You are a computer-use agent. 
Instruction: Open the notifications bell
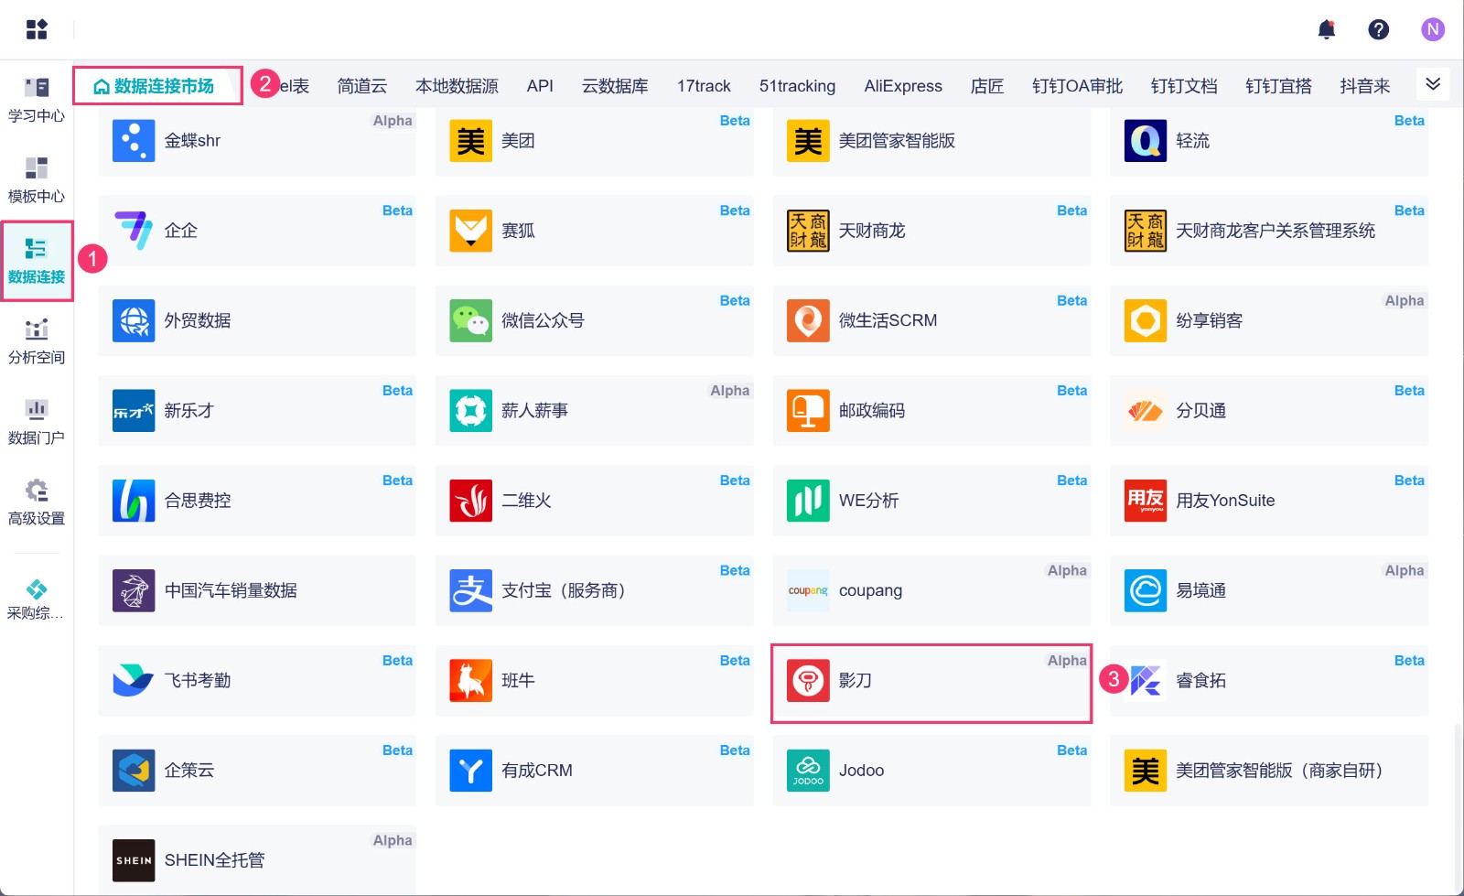(x=1326, y=29)
